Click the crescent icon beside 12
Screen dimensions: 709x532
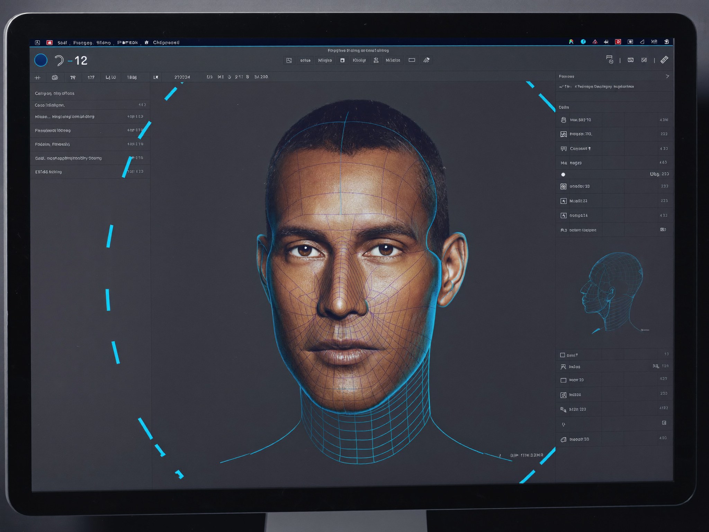point(59,61)
